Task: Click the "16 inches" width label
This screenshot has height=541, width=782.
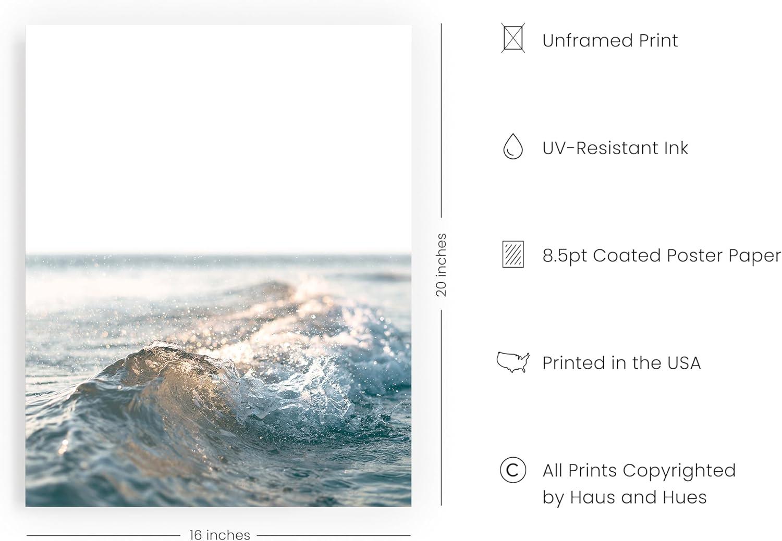Action: (x=219, y=535)
